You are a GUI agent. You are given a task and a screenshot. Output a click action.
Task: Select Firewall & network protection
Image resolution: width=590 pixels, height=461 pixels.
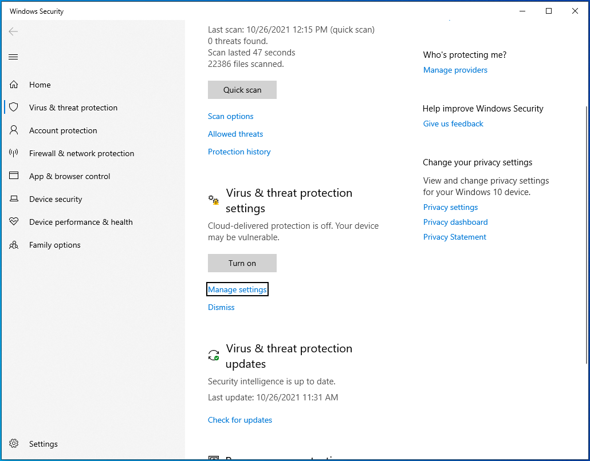click(x=81, y=153)
